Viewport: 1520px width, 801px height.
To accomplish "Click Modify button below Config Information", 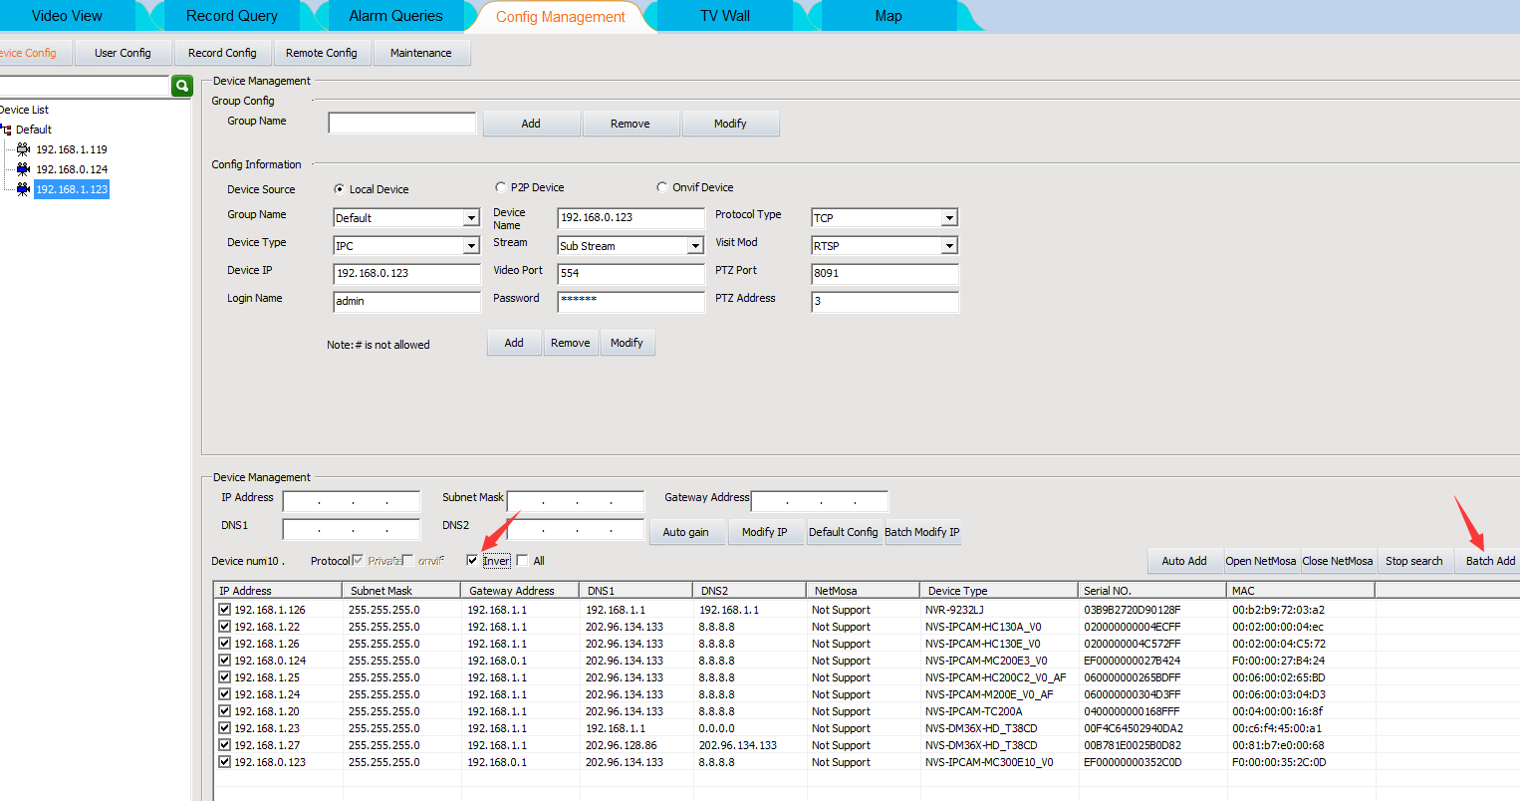I will coord(627,343).
